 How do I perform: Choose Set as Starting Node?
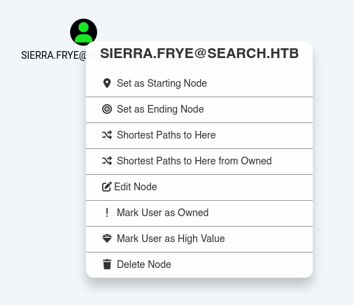199,83
